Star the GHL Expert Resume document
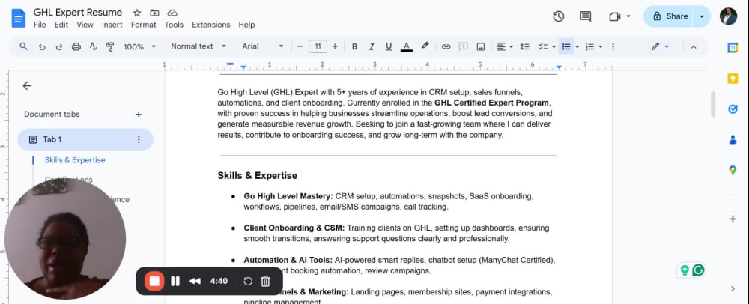This screenshot has height=304, width=749. coord(137,13)
